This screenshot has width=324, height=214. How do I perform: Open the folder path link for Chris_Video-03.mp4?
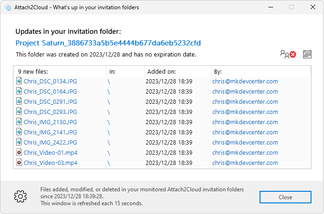click(x=108, y=163)
